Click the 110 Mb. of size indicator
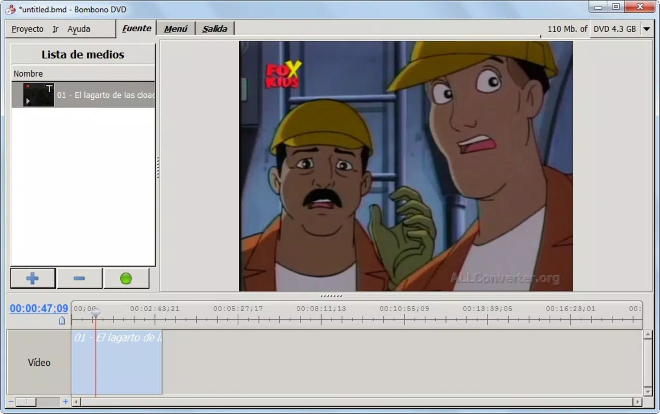The width and height of the screenshot is (660, 414). [567, 29]
